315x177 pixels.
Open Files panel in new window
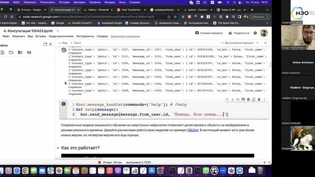point(45,44)
